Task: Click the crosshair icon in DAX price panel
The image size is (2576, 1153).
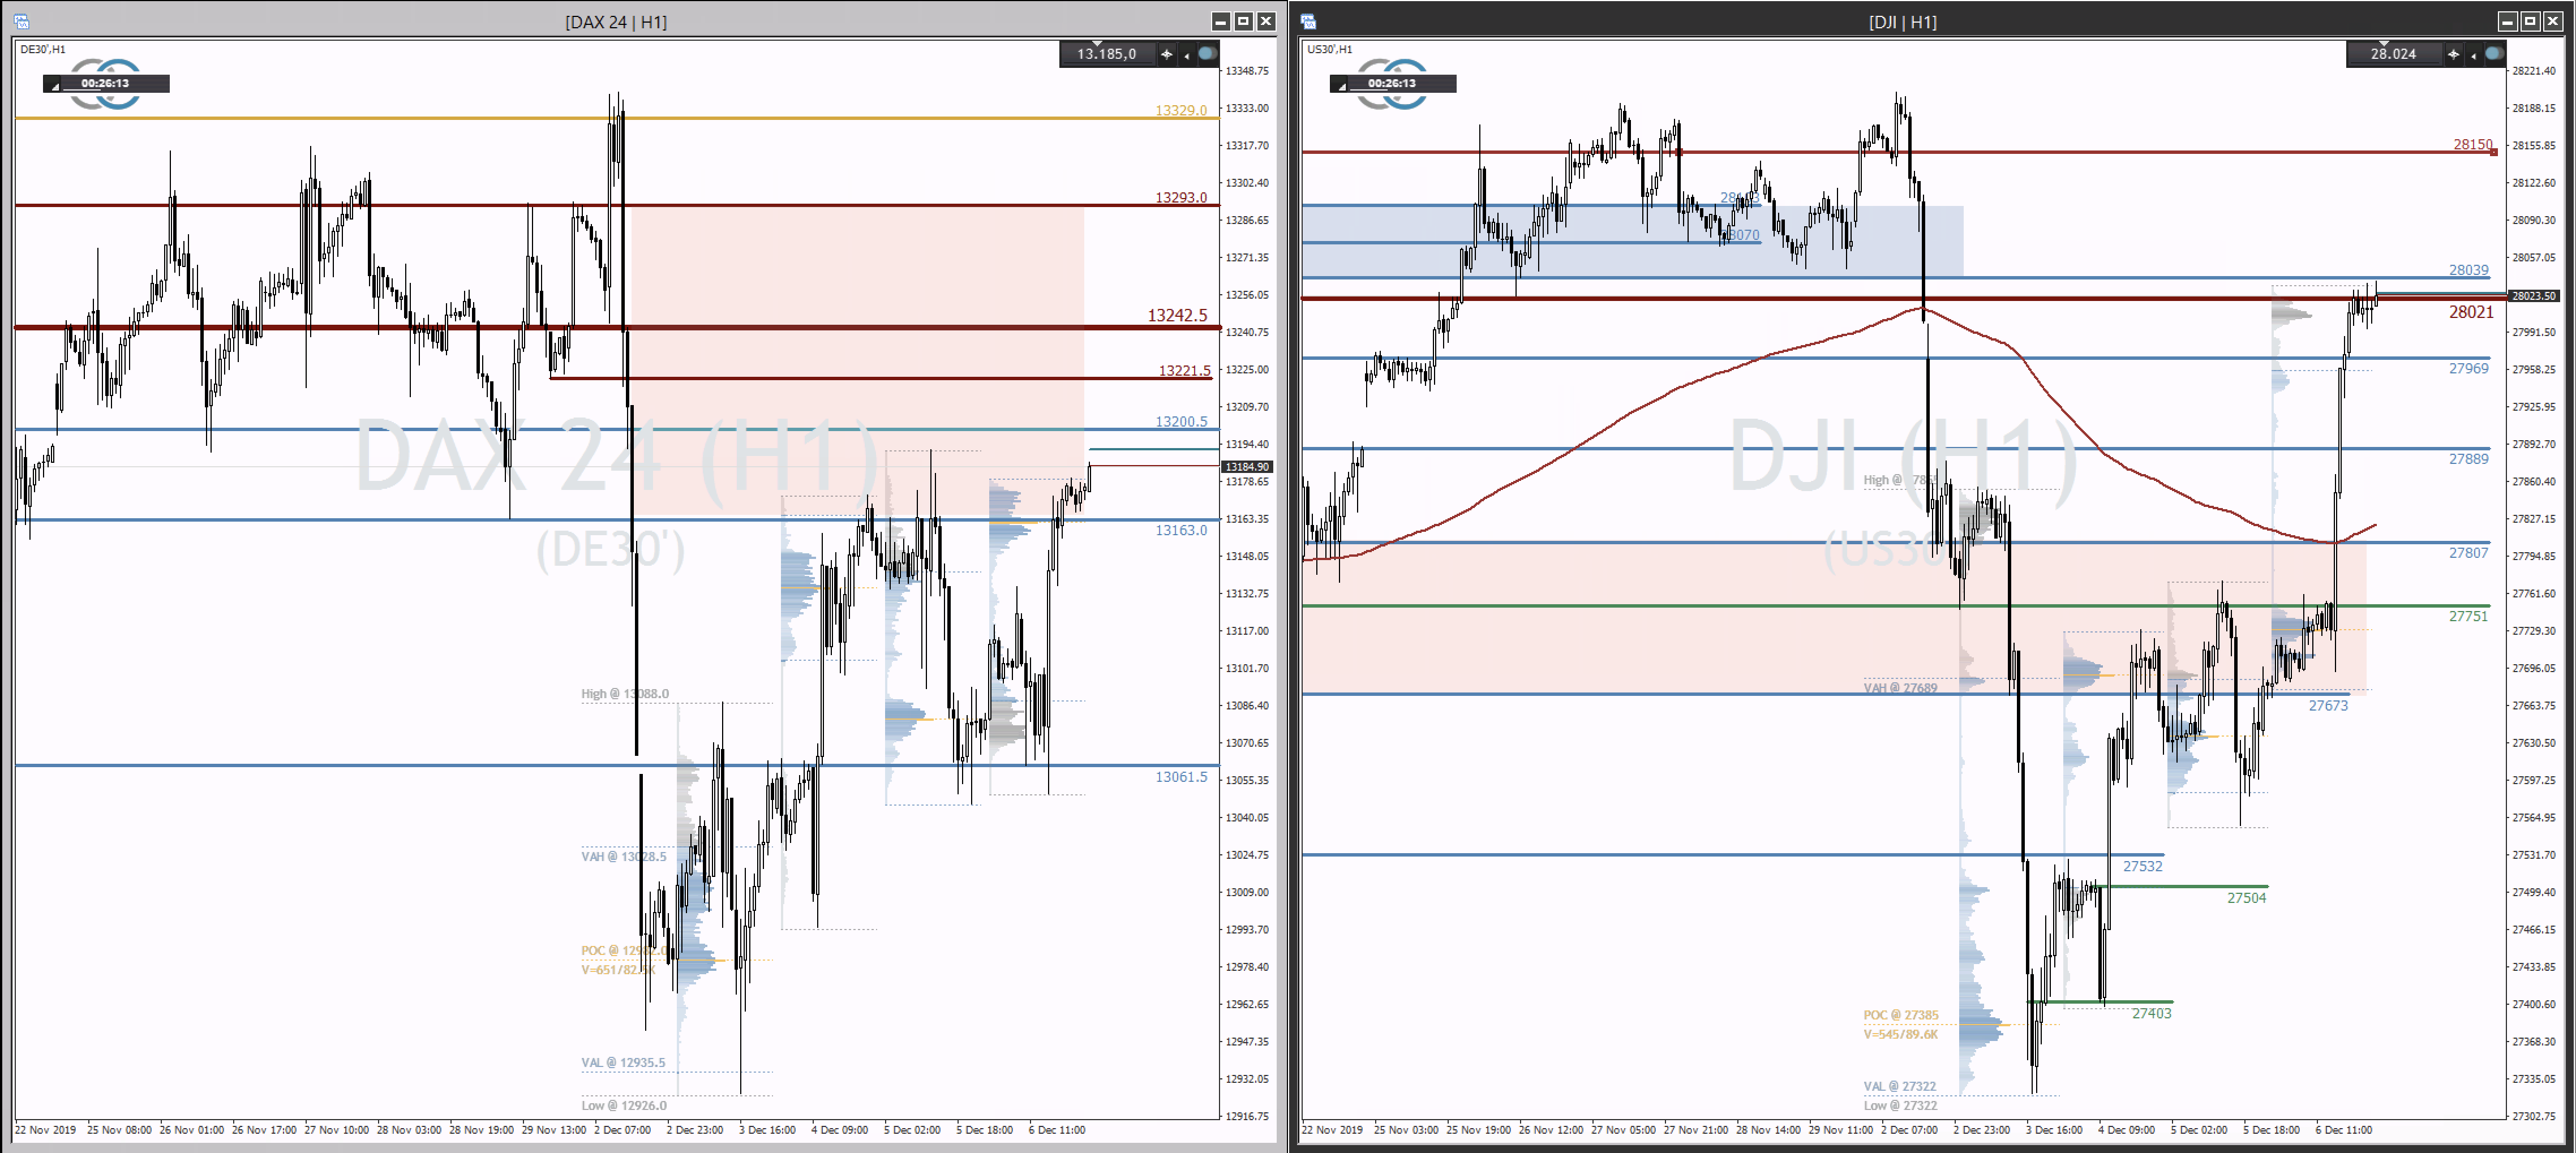Action: tap(1166, 54)
